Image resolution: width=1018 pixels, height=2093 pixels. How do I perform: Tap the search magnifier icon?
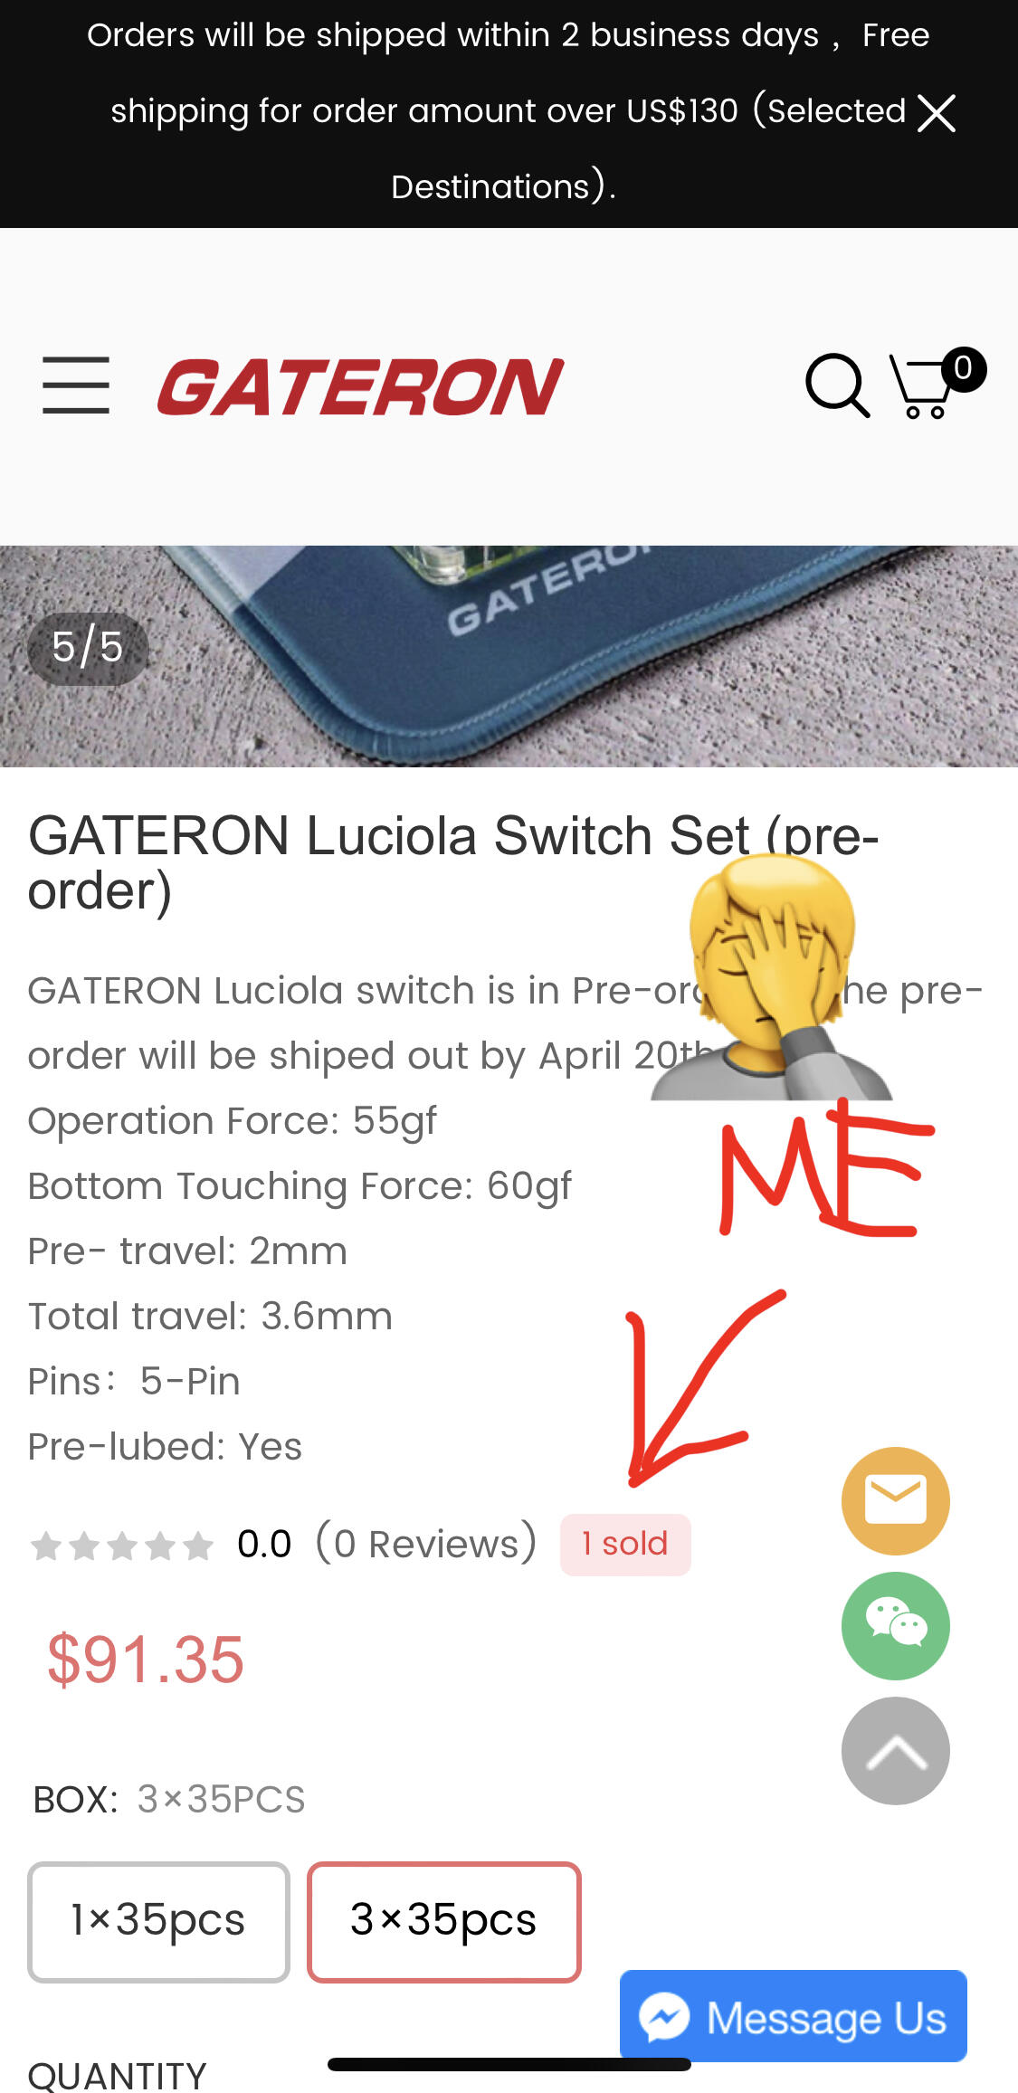(x=838, y=385)
